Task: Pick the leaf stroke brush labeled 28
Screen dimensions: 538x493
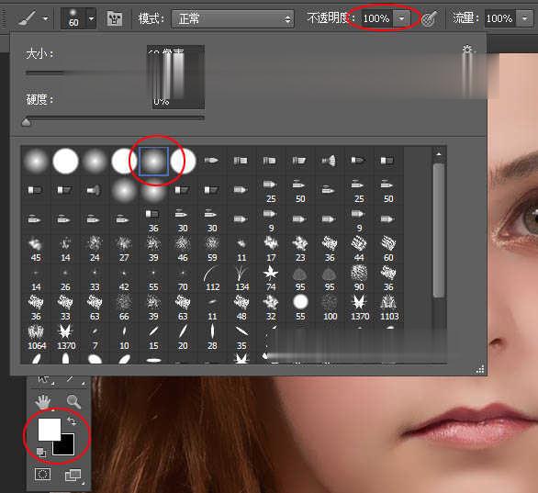Action: 212,337
